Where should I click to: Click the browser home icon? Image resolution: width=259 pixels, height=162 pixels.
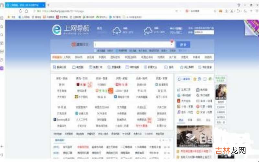click(x=27, y=11)
